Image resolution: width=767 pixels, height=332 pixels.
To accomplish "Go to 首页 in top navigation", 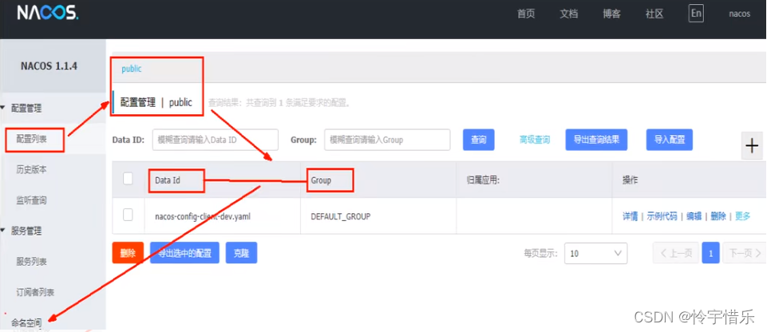I will pos(526,14).
